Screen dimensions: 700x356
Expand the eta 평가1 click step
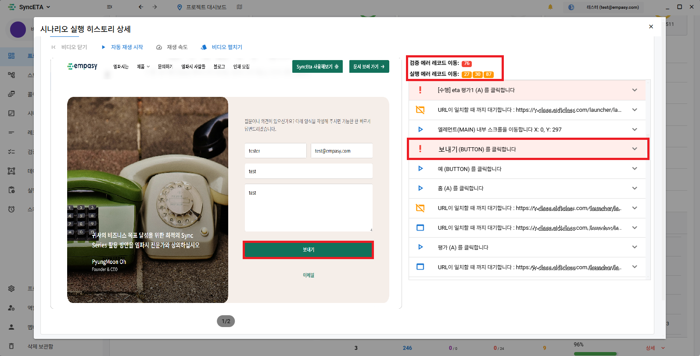(634, 90)
